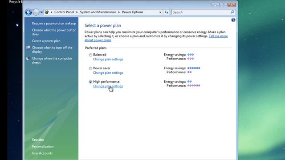Expand the chevron after Control Panel breadcrumb
The height and width of the screenshot is (160, 285).
[77, 12]
